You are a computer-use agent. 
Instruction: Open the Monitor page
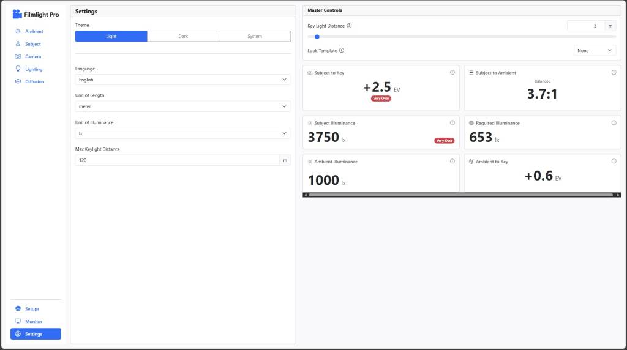coord(34,322)
